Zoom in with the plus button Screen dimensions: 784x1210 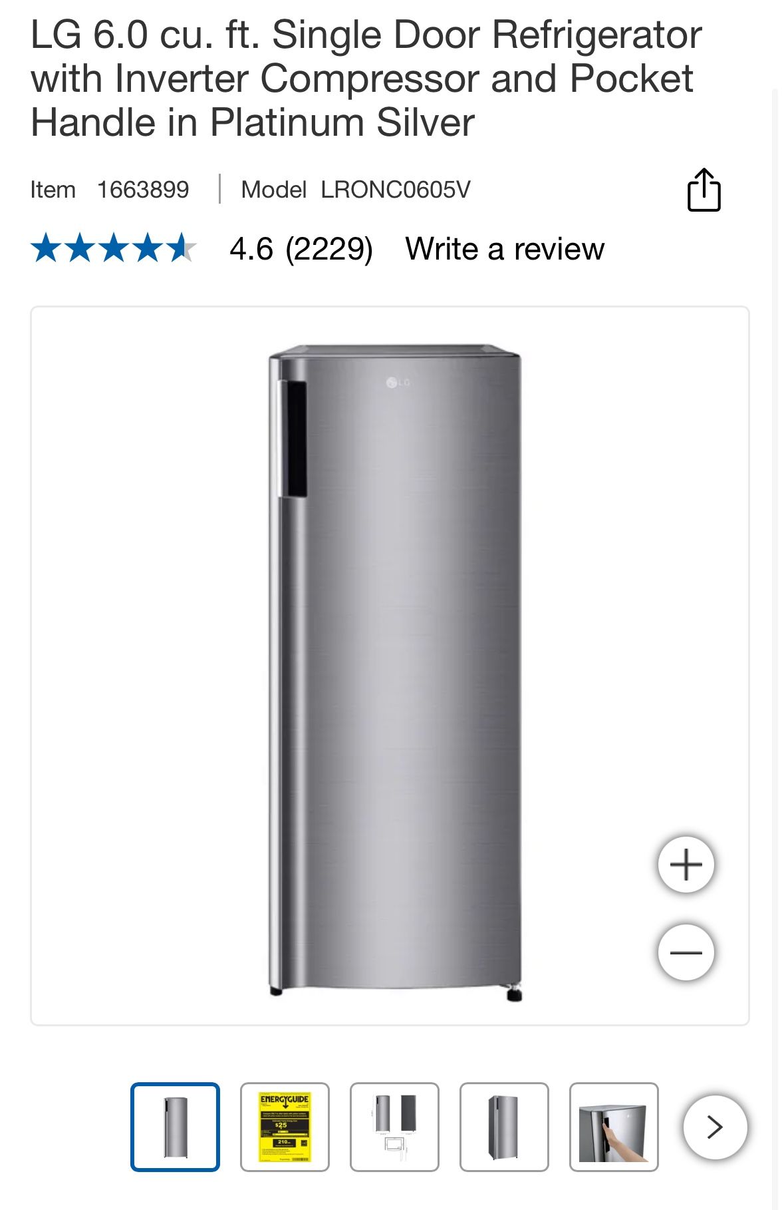686,865
